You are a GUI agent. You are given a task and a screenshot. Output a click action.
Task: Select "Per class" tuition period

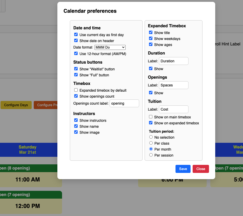[151, 143]
